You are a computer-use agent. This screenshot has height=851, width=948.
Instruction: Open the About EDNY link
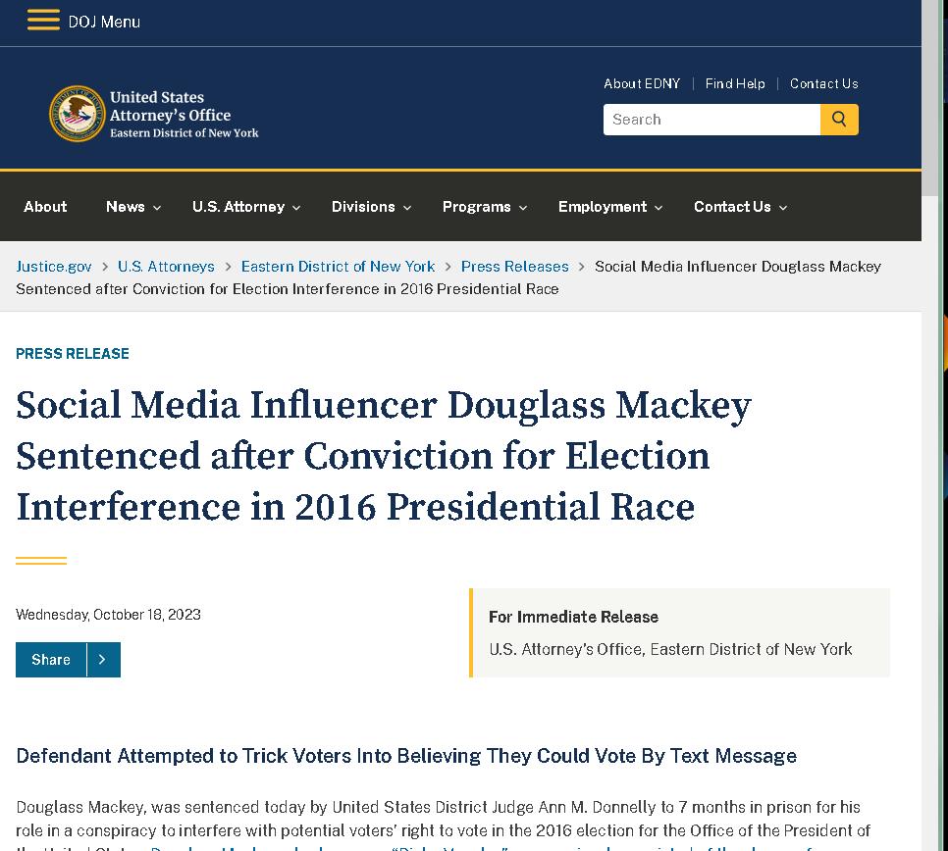coord(642,83)
